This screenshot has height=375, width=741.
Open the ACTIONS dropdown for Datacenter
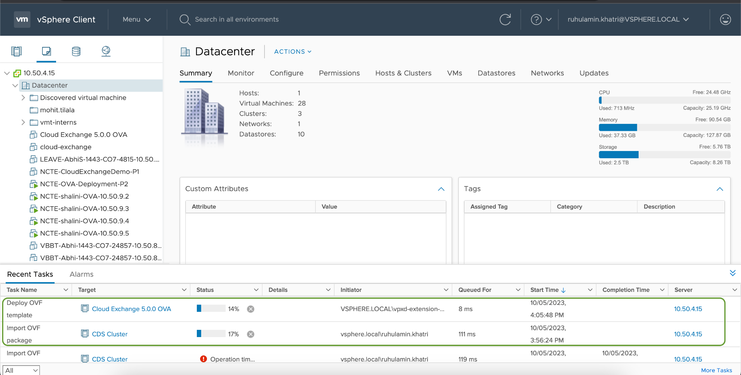293,52
